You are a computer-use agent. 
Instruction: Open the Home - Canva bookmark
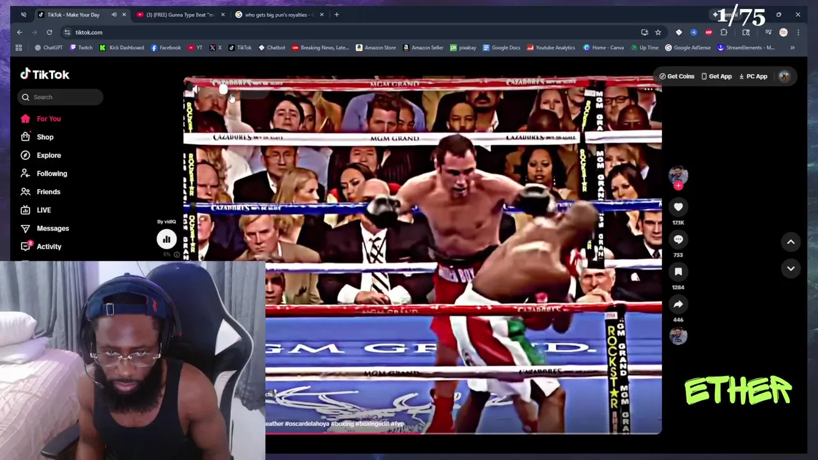point(603,47)
